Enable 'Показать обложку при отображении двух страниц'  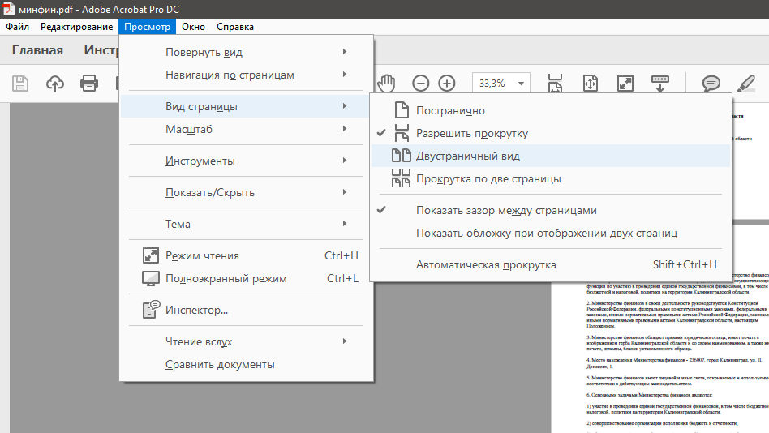[x=546, y=233]
